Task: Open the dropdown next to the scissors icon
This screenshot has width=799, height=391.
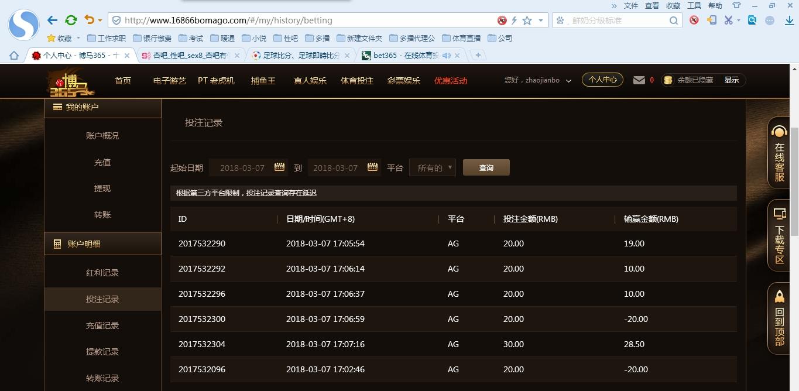Action: (739, 20)
